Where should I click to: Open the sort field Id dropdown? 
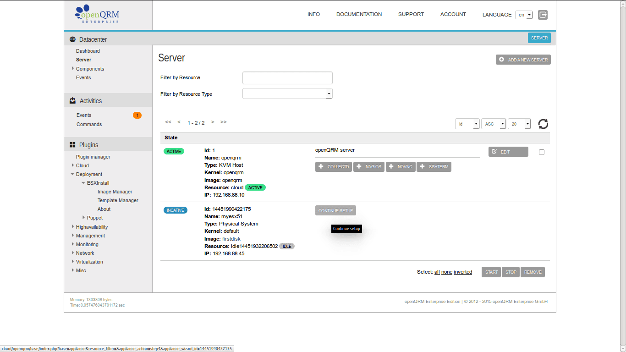coord(467,124)
